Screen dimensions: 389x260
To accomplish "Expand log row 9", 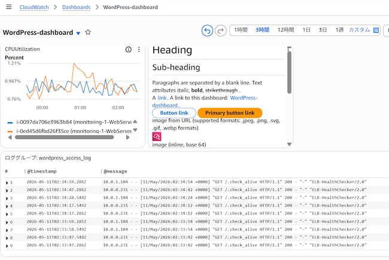I will (7, 246).
